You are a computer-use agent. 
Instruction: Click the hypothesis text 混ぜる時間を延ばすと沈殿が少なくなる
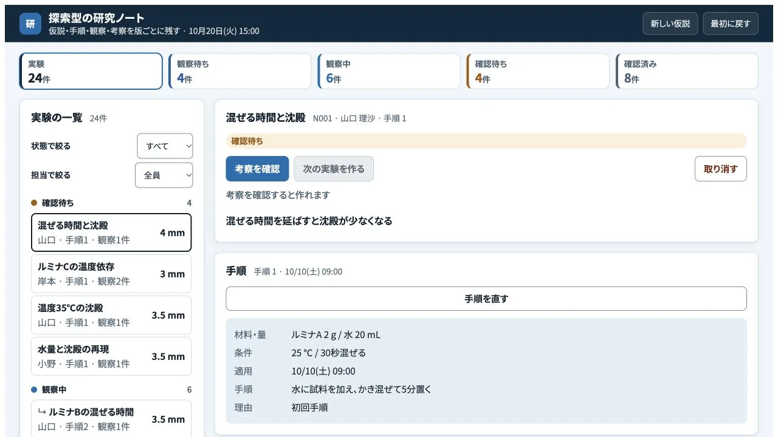[x=309, y=221]
